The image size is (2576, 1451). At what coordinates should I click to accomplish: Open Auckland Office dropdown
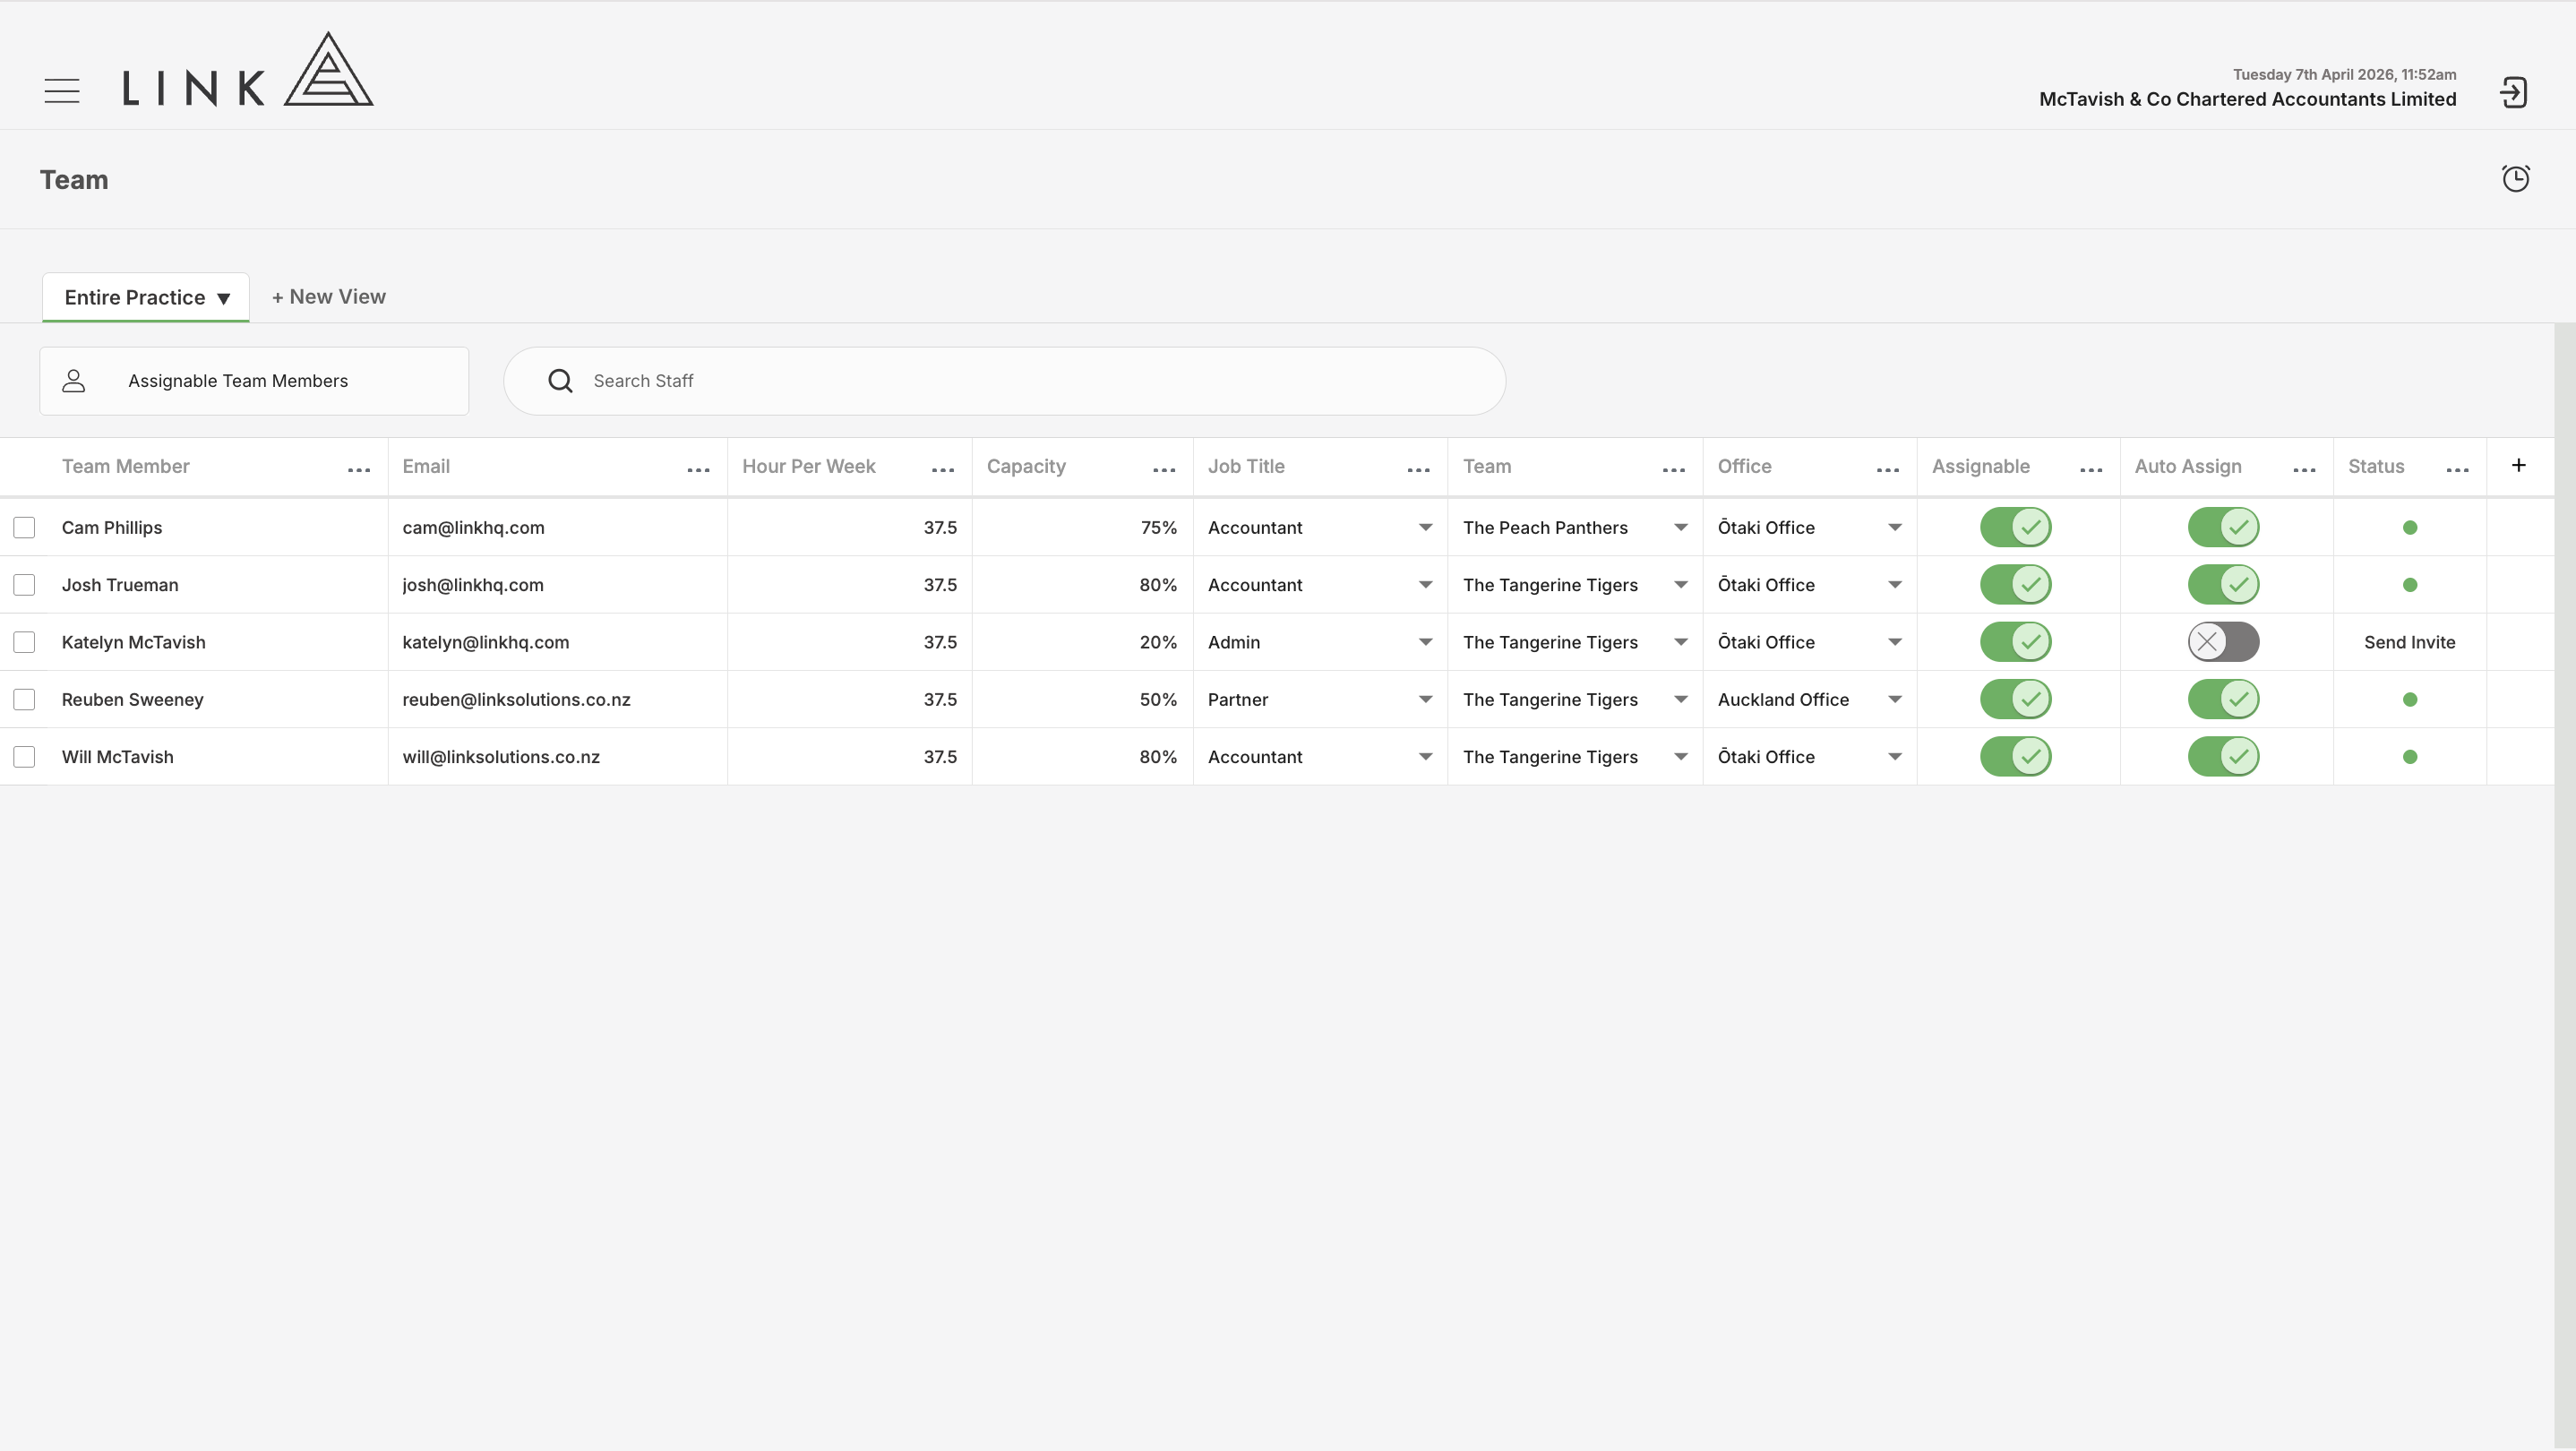click(x=1894, y=699)
